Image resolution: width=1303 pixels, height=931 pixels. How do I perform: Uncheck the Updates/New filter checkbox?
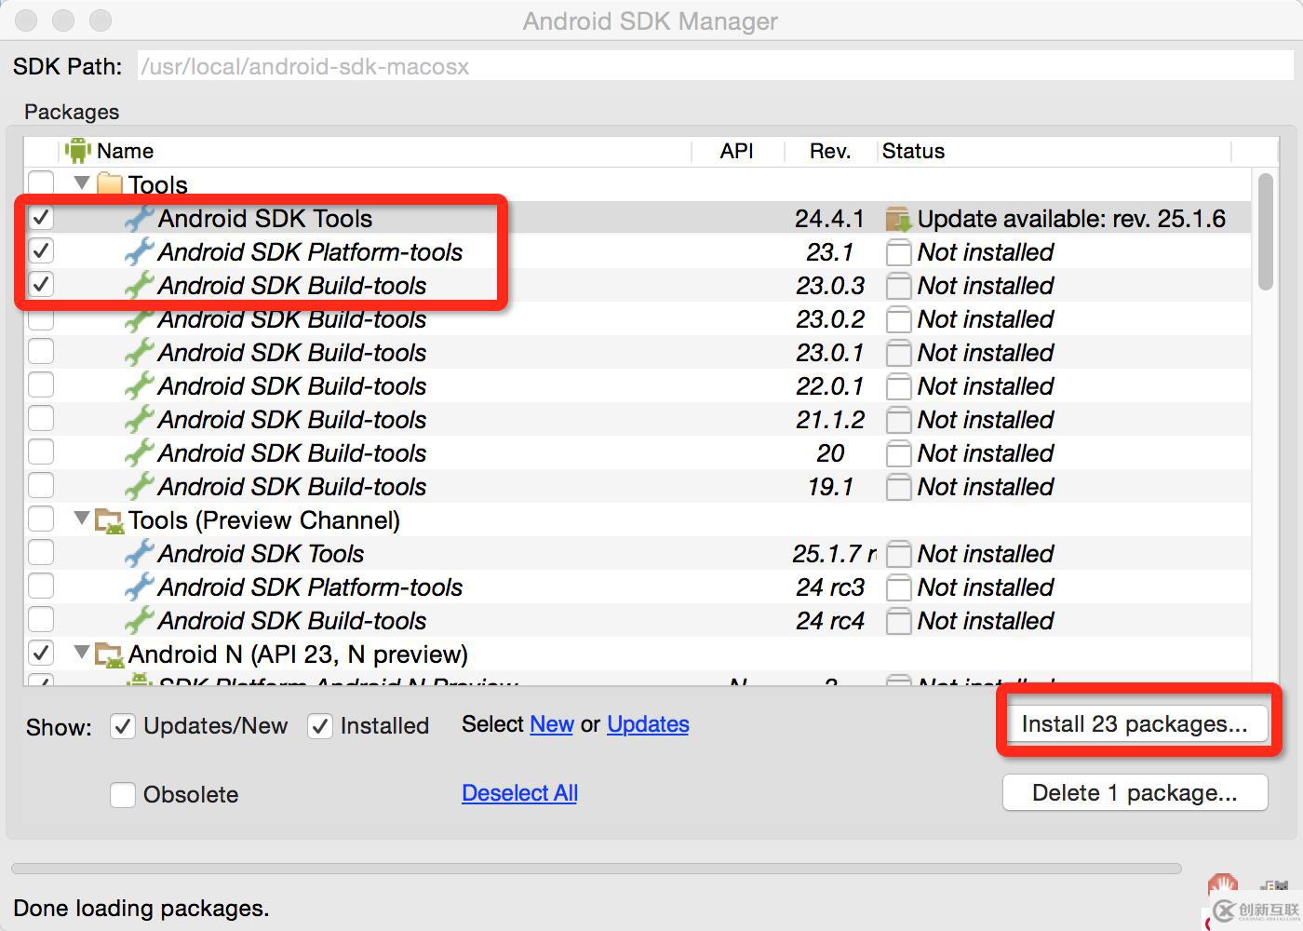tap(123, 726)
